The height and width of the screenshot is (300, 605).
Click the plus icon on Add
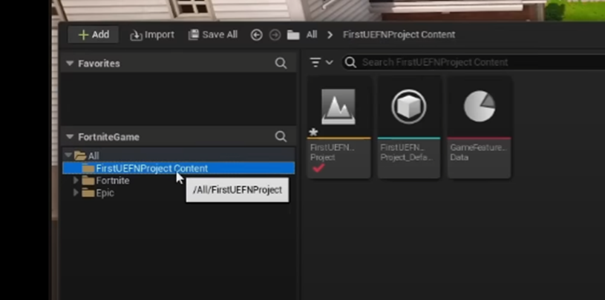83,35
